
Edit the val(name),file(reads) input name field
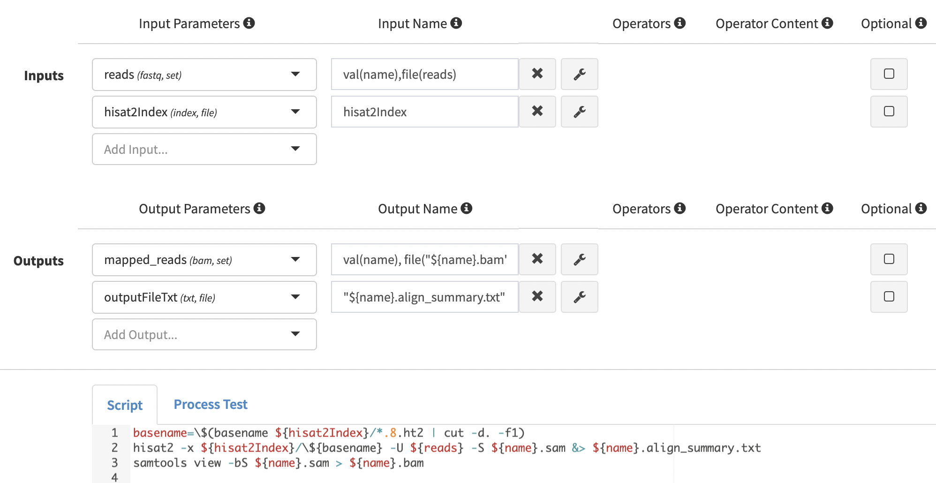coord(425,74)
